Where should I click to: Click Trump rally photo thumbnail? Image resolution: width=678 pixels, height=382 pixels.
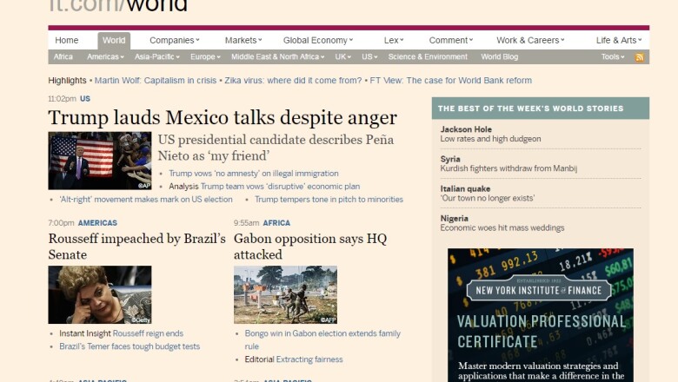point(100,161)
